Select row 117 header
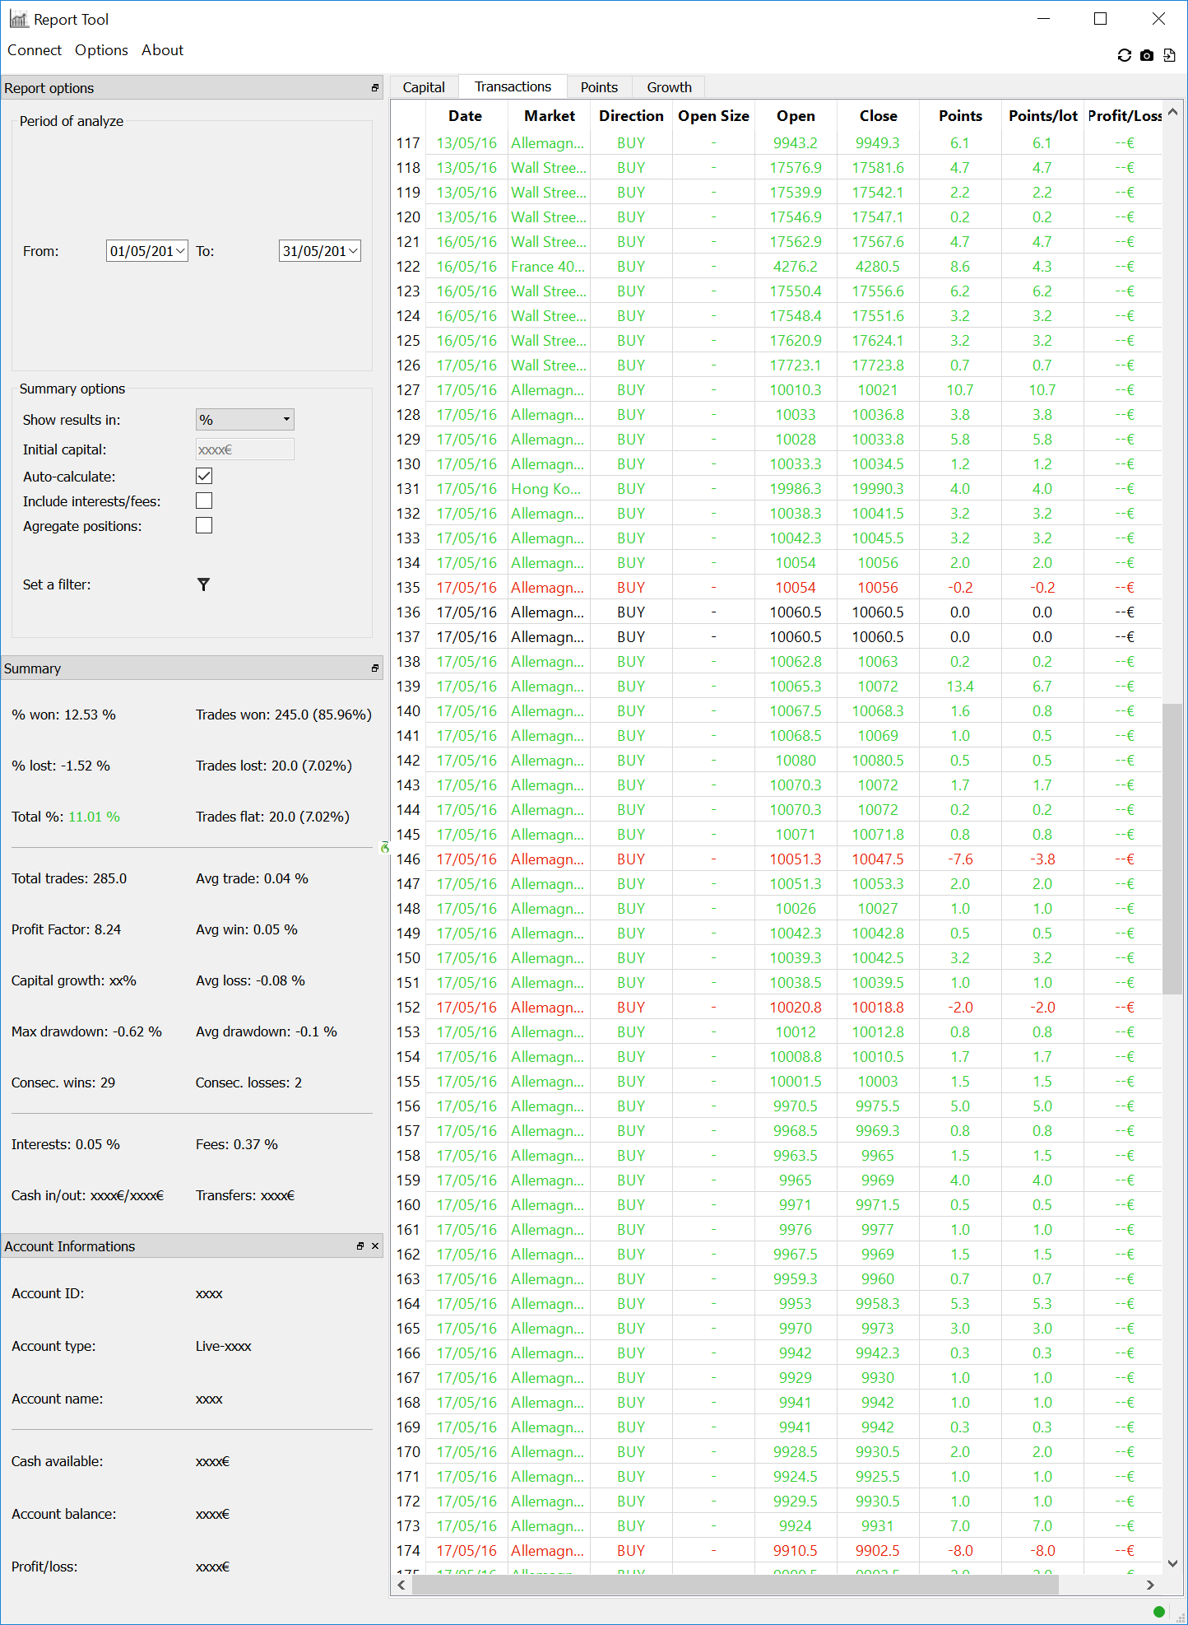Screen dimensions: 1188x1625 point(408,143)
